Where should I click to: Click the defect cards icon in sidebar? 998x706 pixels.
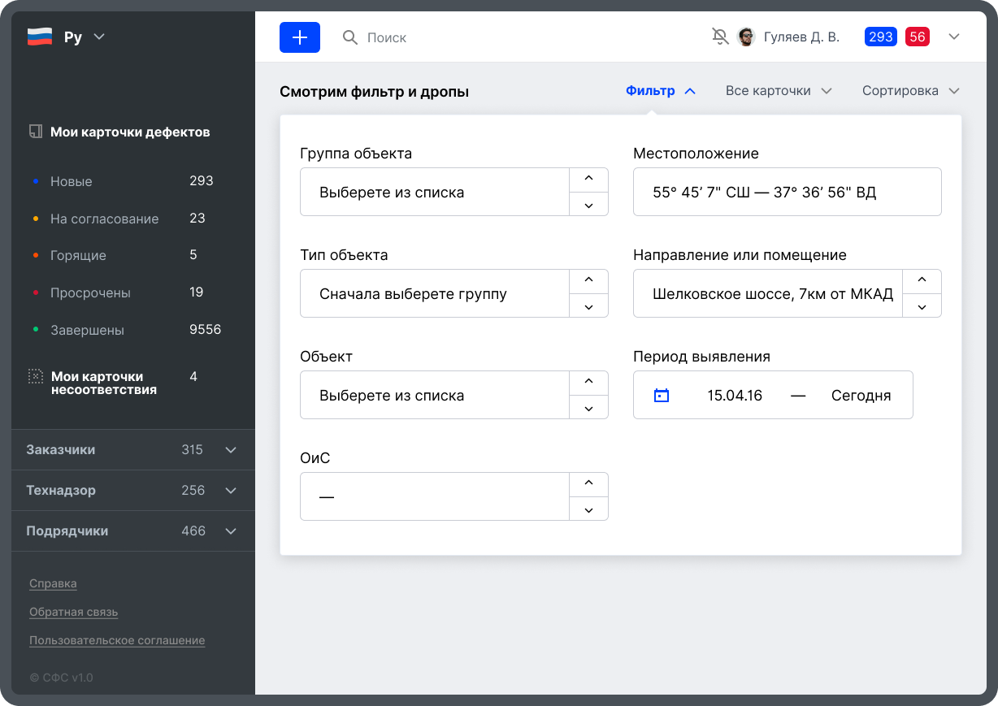36,132
